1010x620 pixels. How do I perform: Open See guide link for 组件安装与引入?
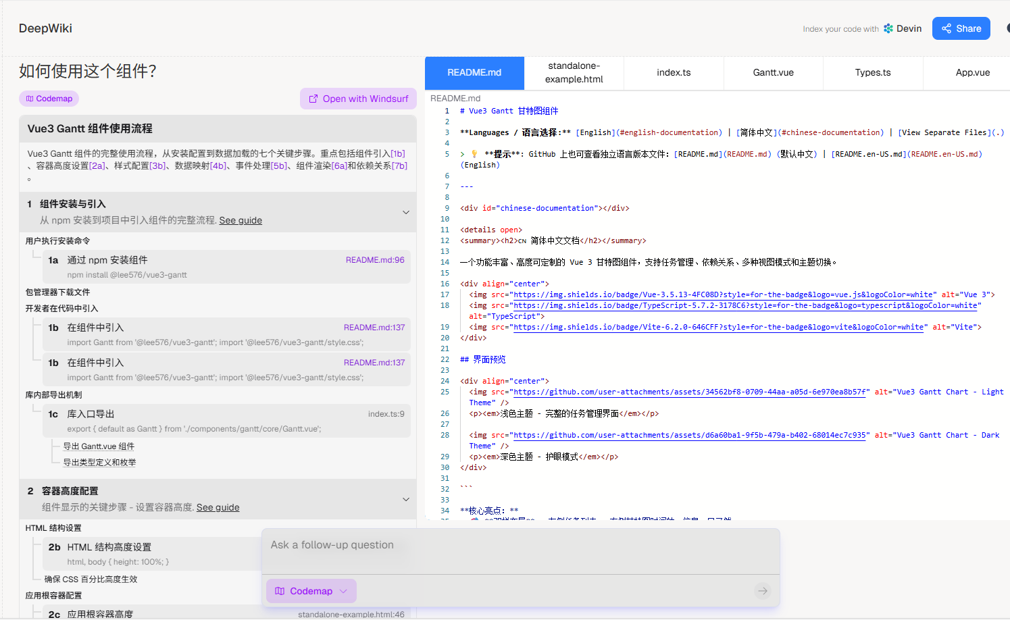coord(241,220)
